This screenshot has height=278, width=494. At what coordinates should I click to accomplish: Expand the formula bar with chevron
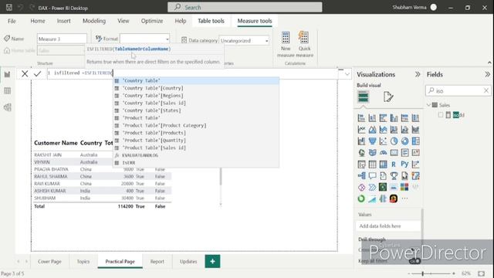pos(347,74)
